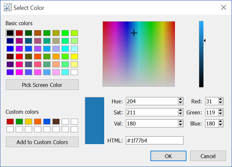Focus the Sat value input field

click(x=150, y=112)
